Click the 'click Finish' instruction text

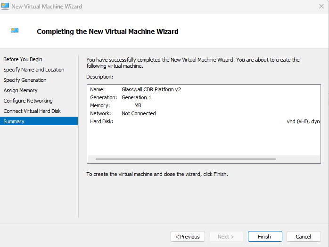157,174
